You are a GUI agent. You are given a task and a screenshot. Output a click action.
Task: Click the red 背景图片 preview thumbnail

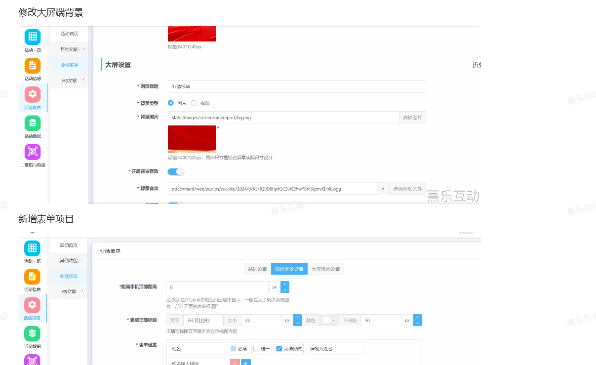click(192, 139)
